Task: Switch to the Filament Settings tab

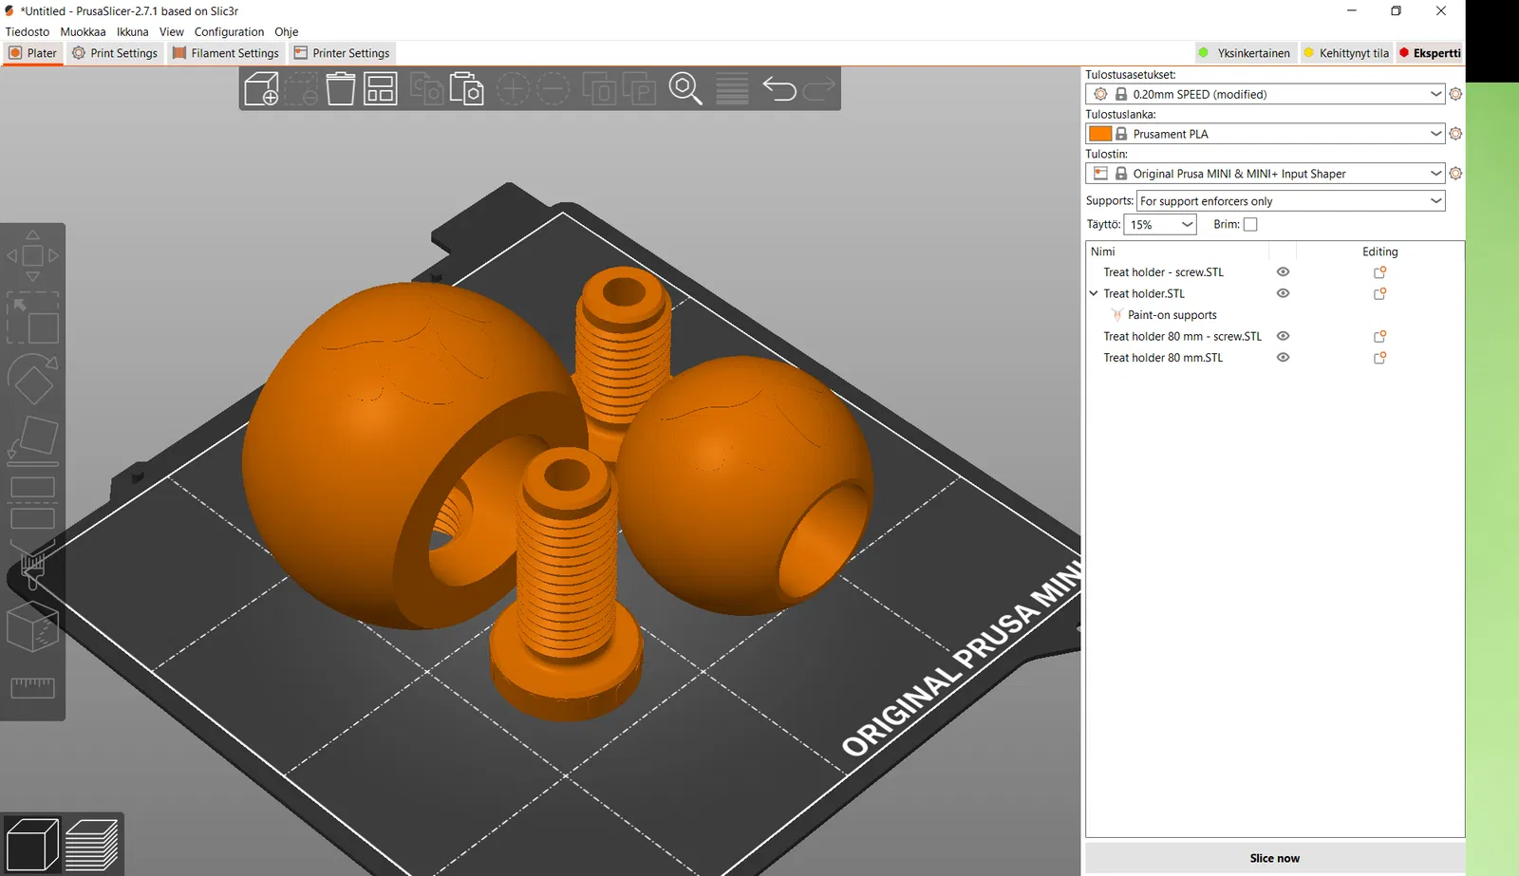Action: pyautogui.click(x=226, y=53)
